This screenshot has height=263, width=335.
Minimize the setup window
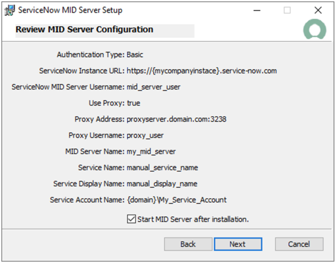[x=257, y=10]
